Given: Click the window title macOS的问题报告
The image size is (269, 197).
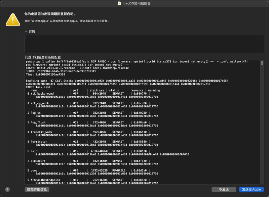Looking at the screenshot, I should click(137, 3).
